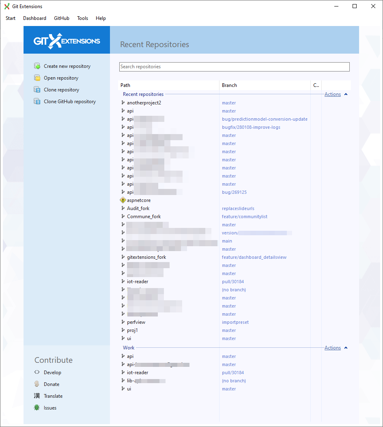
Task: Click the warning icon beside aspnetcore
Action: pyautogui.click(x=123, y=200)
